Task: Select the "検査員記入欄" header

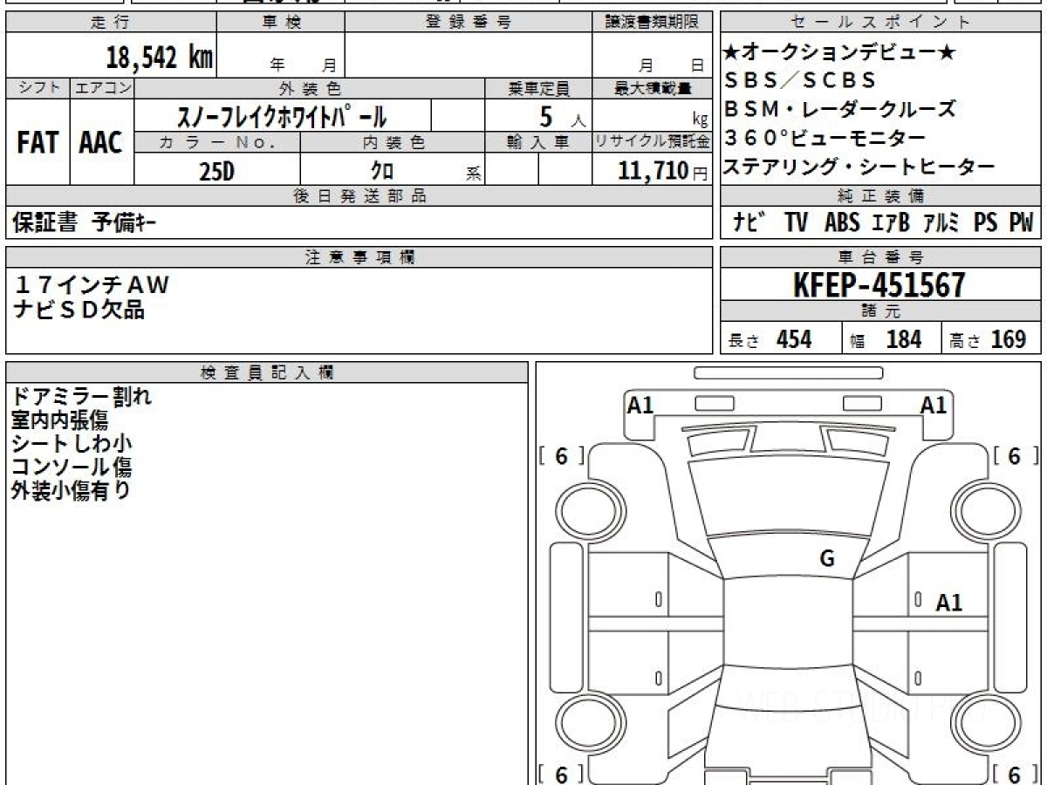Action: tap(267, 372)
